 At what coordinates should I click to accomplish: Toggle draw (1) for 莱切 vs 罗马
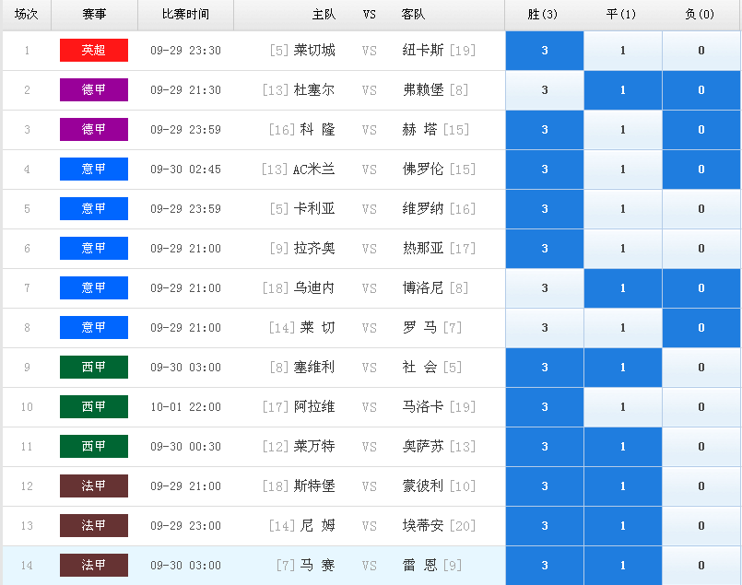point(623,328)
